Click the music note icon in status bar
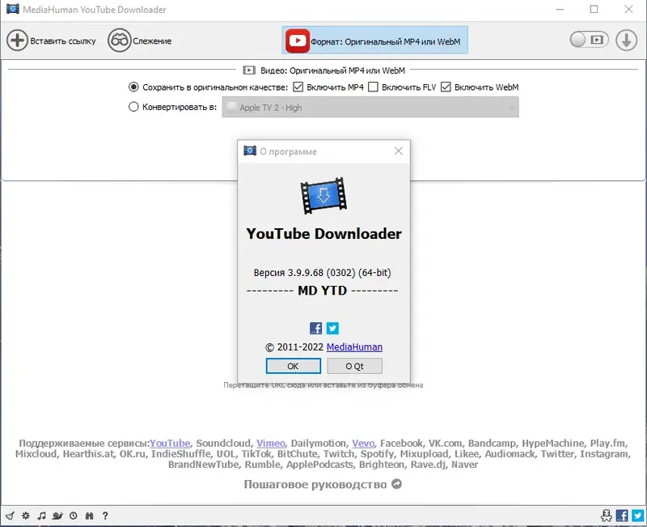 tap(41, 516)
